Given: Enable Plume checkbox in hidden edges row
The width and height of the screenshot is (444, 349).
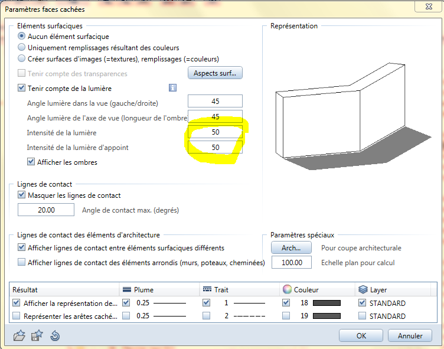Looking at the screenshot, I should click(x=126, y=315).
